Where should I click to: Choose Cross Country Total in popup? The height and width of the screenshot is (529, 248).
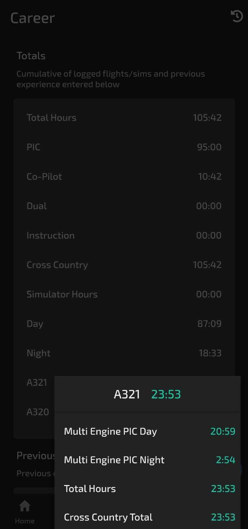click(149, 517)
